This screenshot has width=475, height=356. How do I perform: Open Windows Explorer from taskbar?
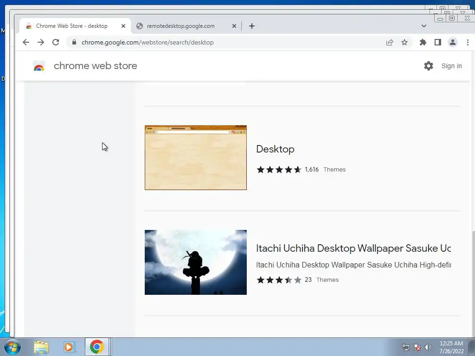41,347
